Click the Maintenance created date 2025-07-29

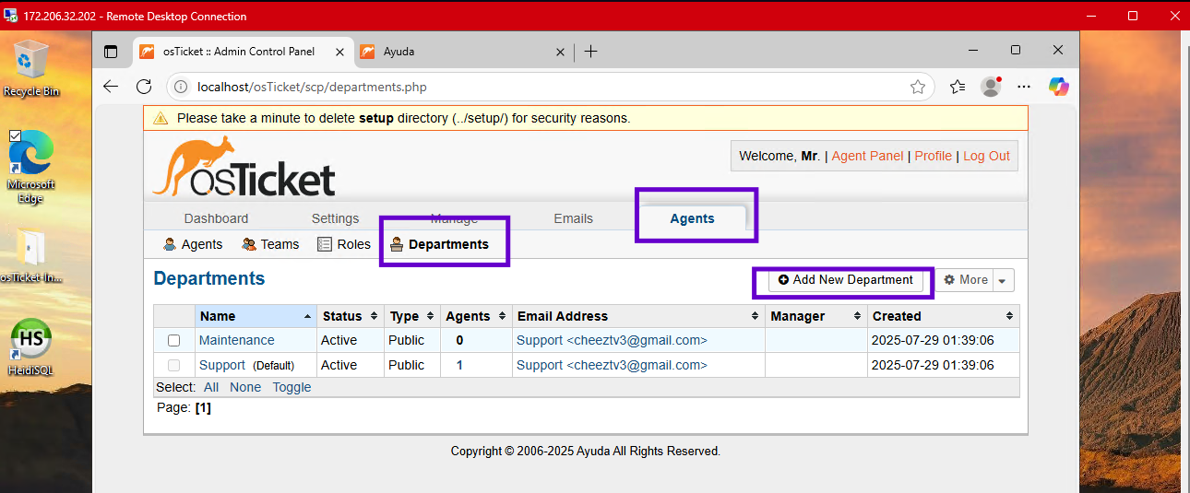[933, 340]
